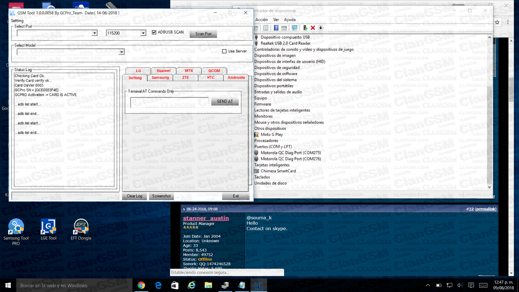This screenshot has width=519, height=292.
Task: Click the action pane toggle icon in Device Manager toolbar
Action: tap(284, 28)
